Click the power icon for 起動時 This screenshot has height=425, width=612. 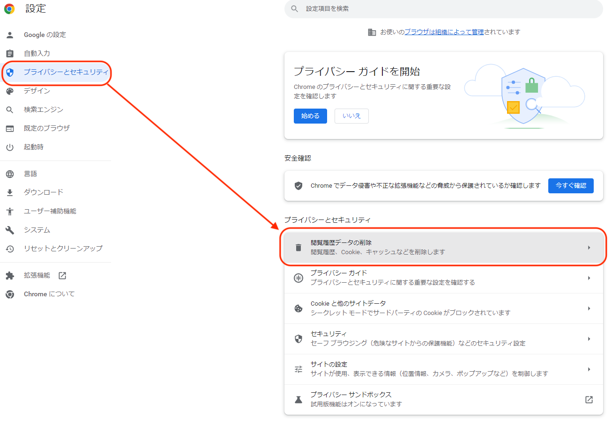pos(10,147)
